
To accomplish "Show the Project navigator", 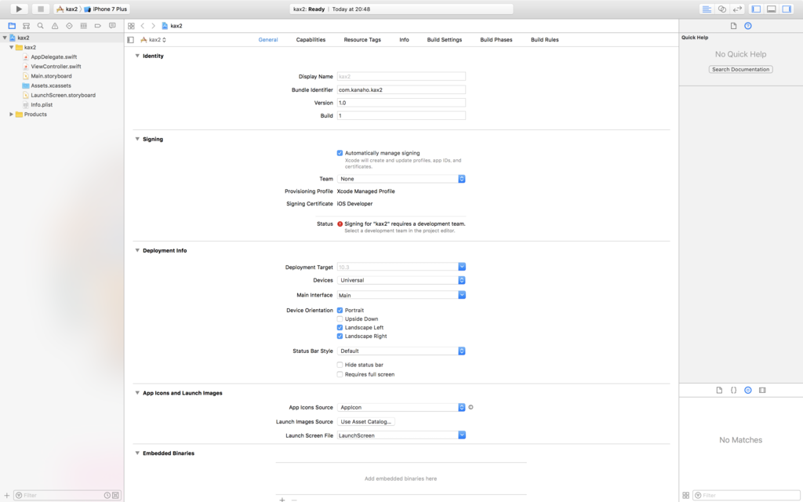I will pos(12,26).
